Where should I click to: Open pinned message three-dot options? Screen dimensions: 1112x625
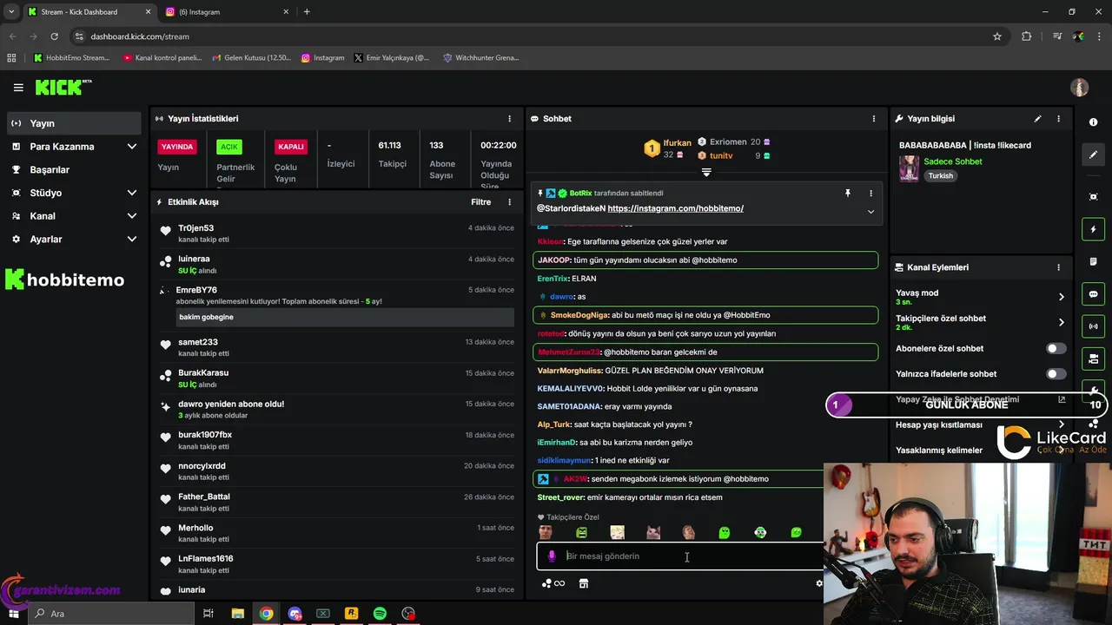coord(870,194)
